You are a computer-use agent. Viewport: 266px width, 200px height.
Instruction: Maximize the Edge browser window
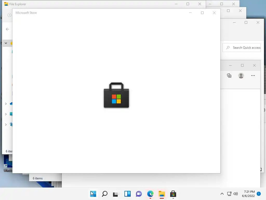click(x=242, y=65)
